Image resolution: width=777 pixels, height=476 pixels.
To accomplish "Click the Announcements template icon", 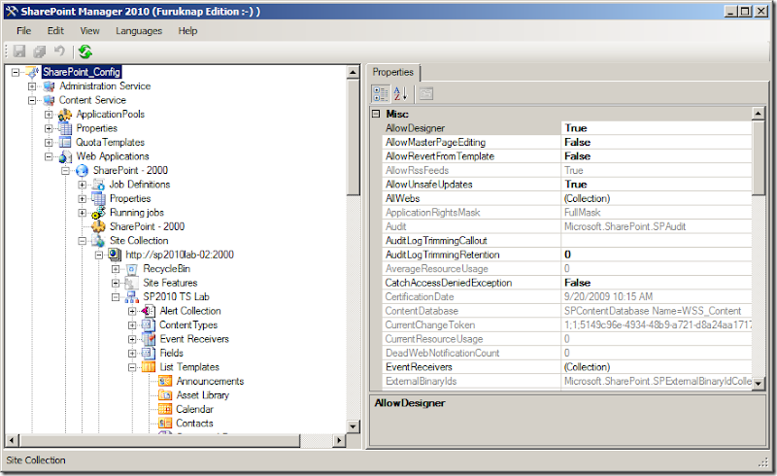I will (165, 382).
